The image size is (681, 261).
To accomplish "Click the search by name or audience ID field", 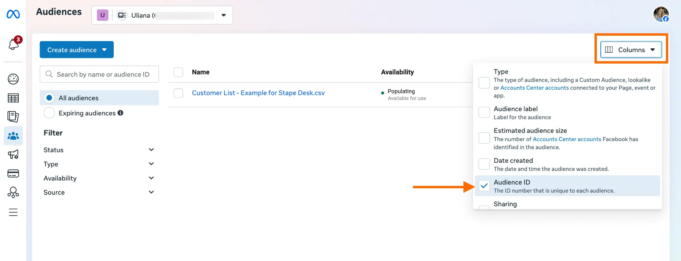I will pyautogui.click(x=99, y=74).
